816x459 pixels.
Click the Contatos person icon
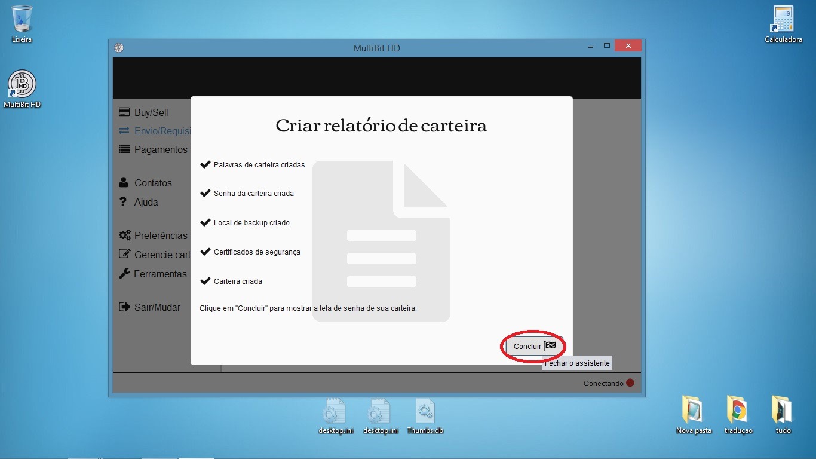click(124, 182)
